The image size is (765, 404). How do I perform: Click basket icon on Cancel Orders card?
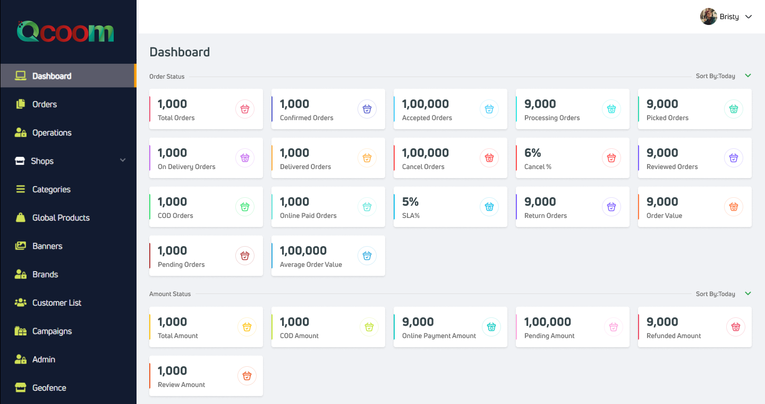click(x=489, y=158)
